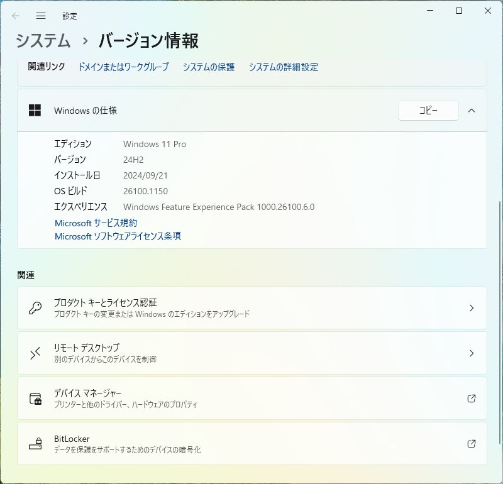Go to システム breadcrumb

pos(43,41)
